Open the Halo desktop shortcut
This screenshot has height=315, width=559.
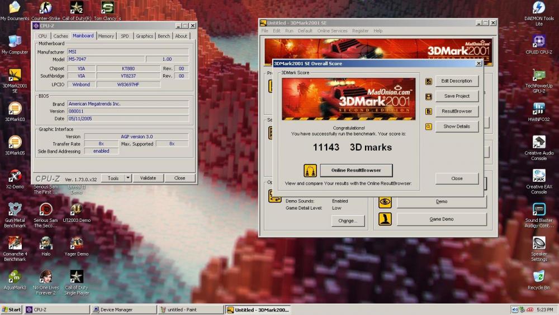tap(46, 243)
